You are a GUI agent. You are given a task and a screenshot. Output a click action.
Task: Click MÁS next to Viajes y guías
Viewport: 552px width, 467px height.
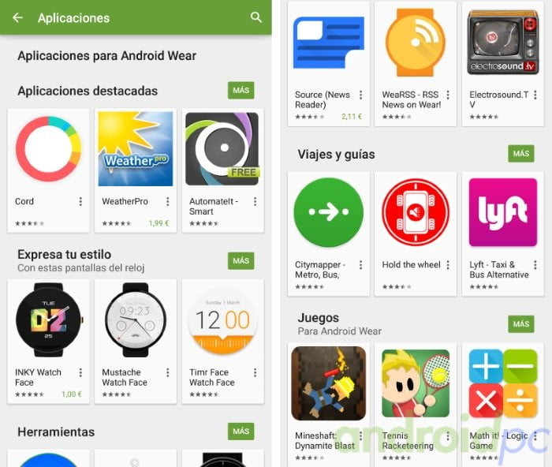click(x=521, y=154)
